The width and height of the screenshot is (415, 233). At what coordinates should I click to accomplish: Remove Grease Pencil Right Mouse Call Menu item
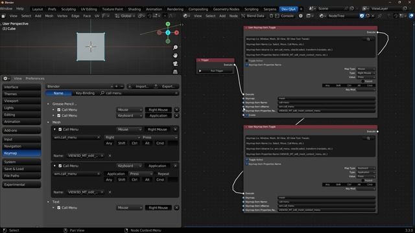[x=176, y=109]
